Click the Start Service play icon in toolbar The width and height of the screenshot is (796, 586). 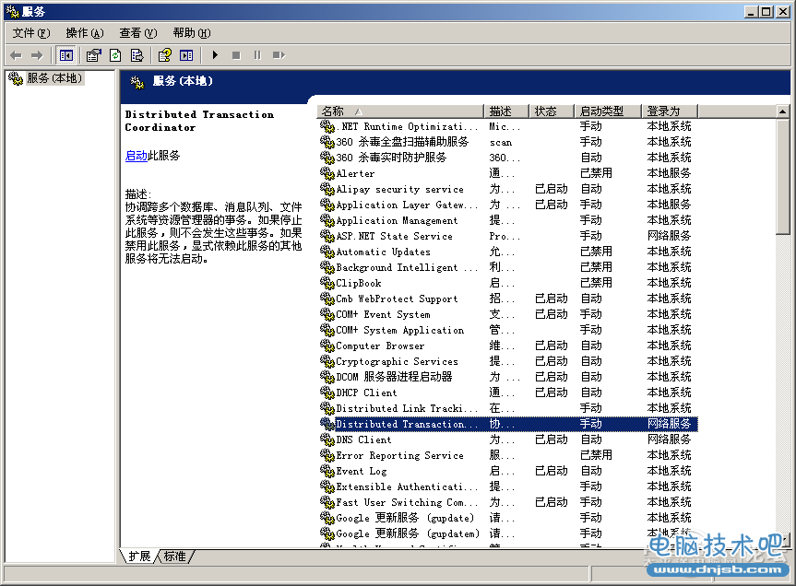pos(215,55)
